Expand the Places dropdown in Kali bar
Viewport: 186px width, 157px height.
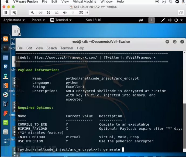point(38,20)
